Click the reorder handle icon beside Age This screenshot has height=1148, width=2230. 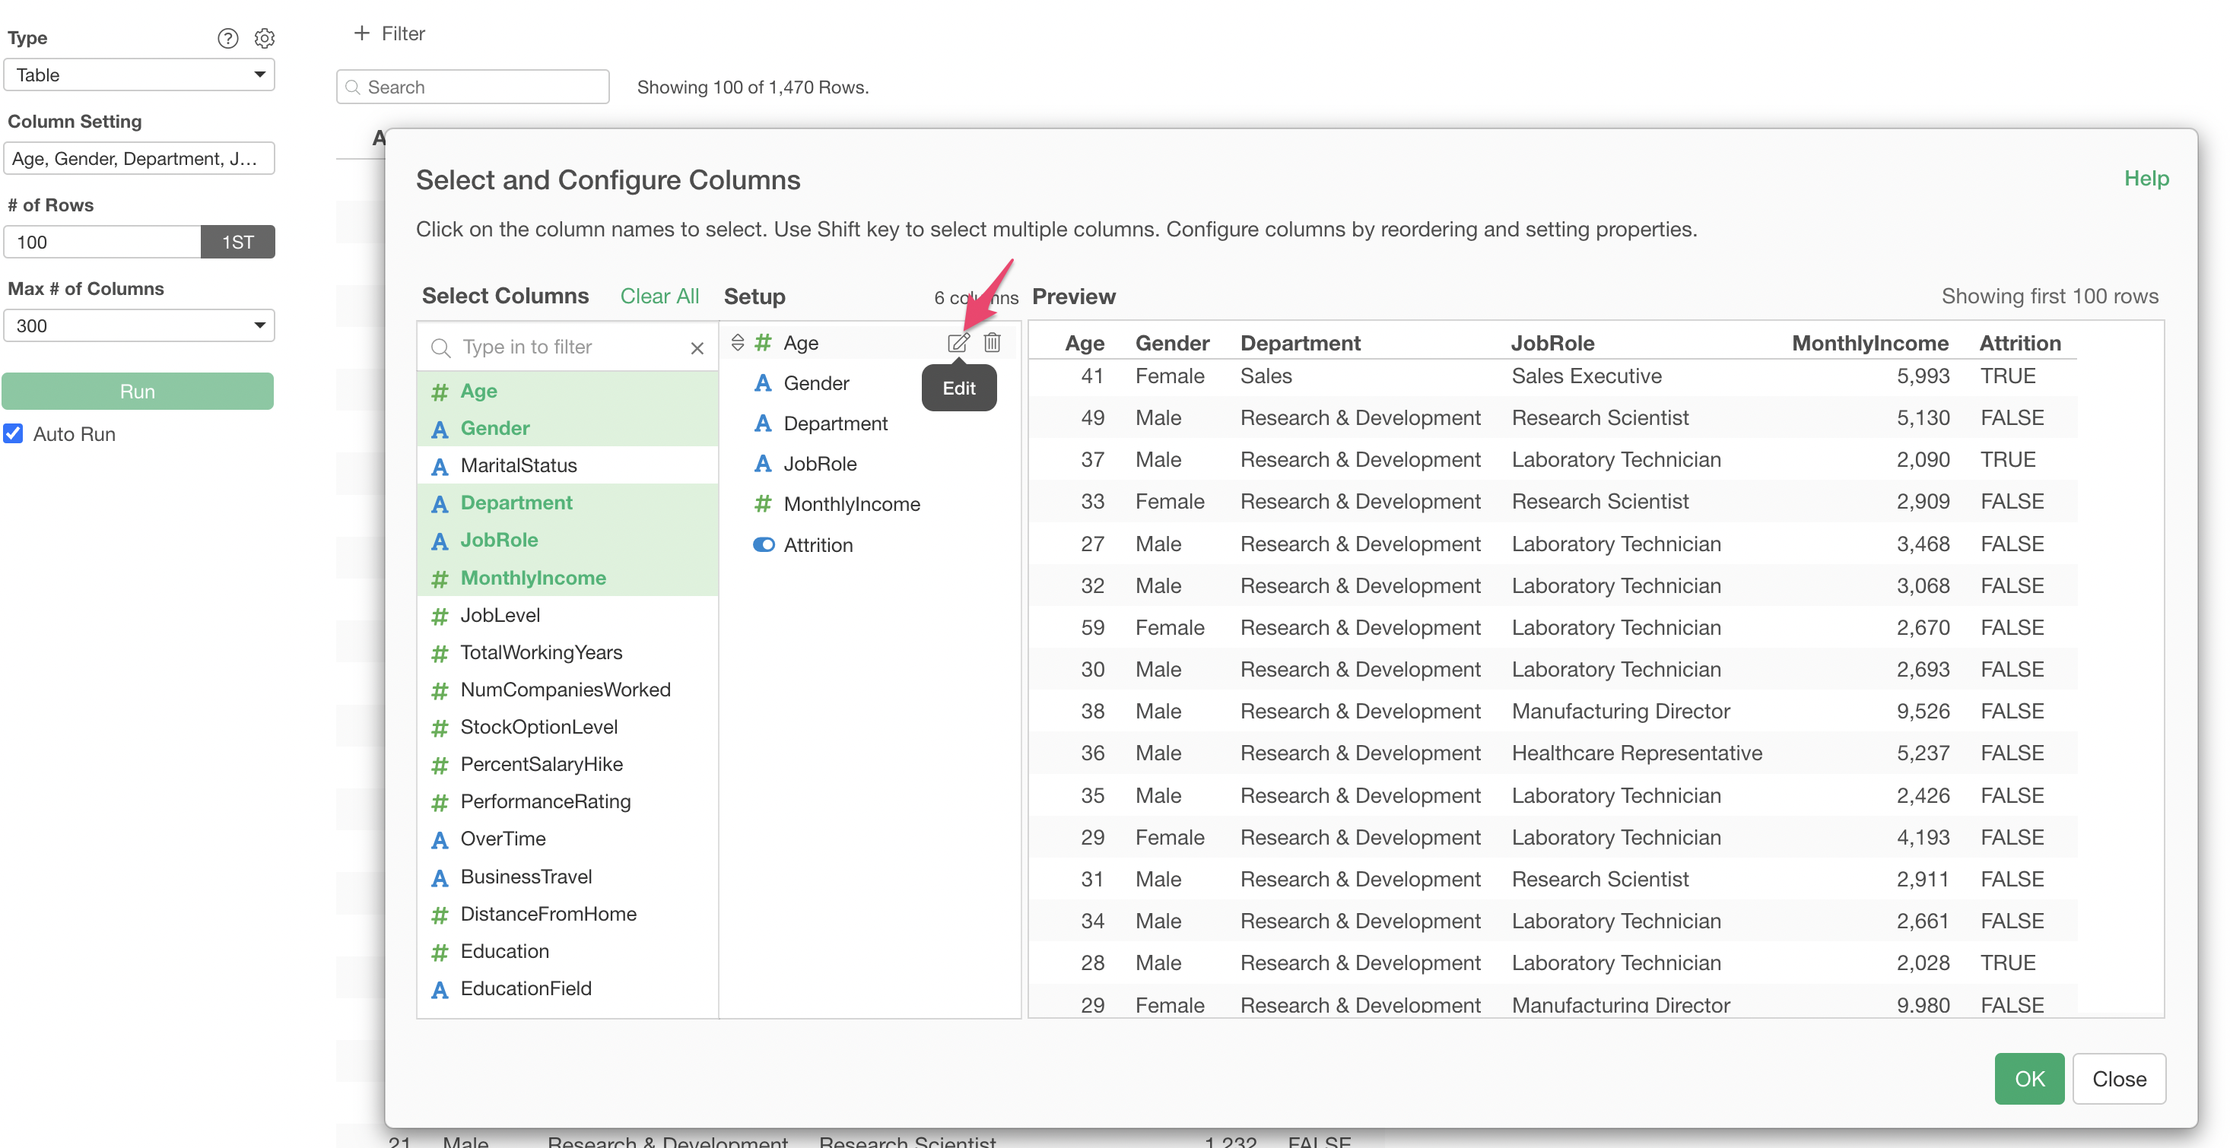pyautogui.click(x=738, y=343)
